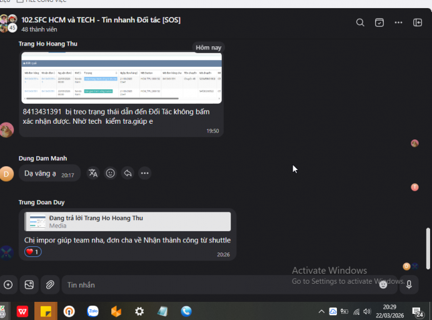Image resolution: width=432 pixels, height=320 pixels.
Task: Reply to the "Dạ vâng ạ" message
Action: coord(128,173)
